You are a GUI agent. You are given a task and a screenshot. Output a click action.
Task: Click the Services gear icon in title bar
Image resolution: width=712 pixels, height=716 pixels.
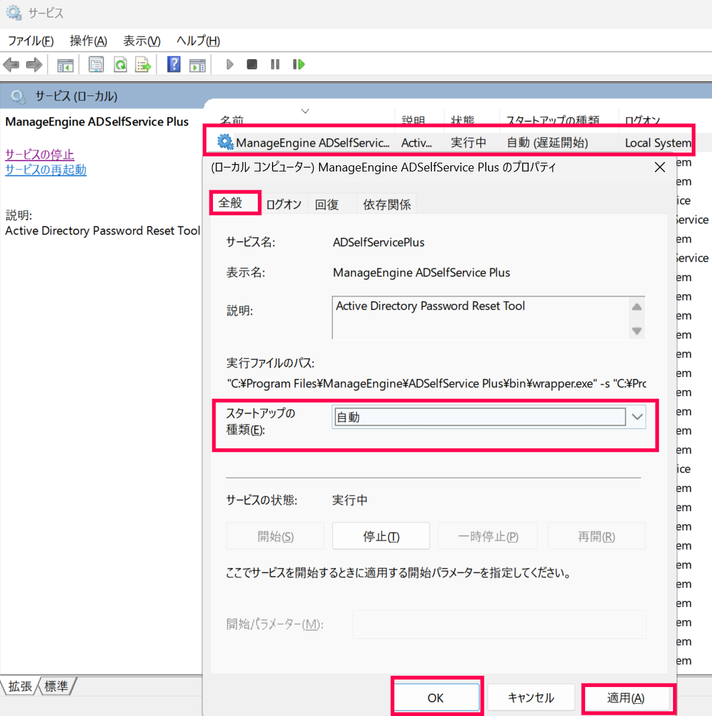click(14, 13)
